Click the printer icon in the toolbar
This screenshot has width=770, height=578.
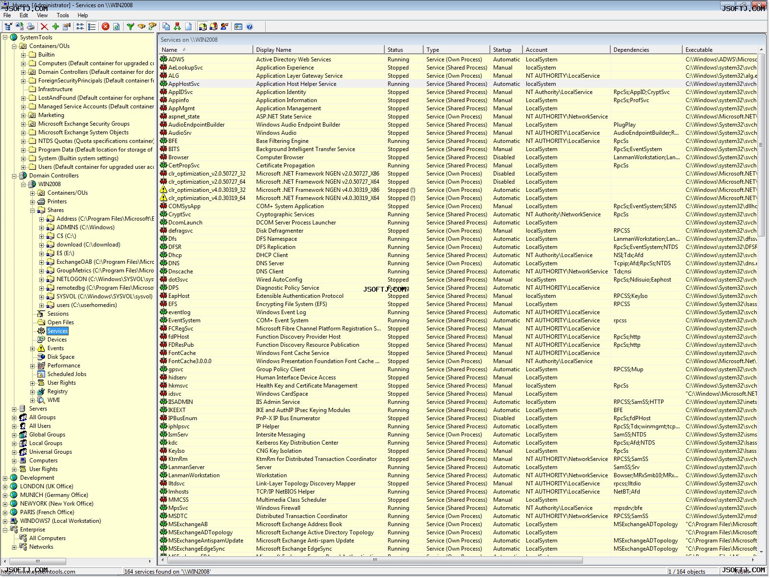[x=31, y=27]
